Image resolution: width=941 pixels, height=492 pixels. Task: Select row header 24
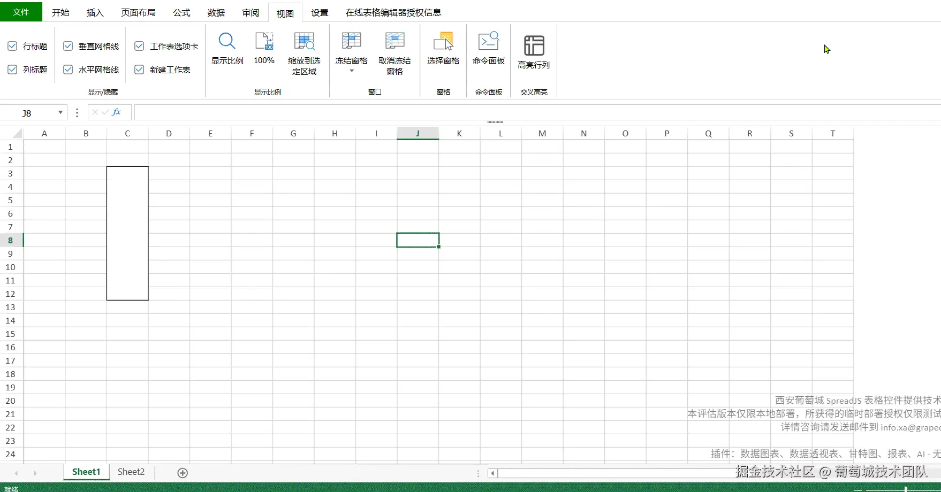(x=11, y=454)
